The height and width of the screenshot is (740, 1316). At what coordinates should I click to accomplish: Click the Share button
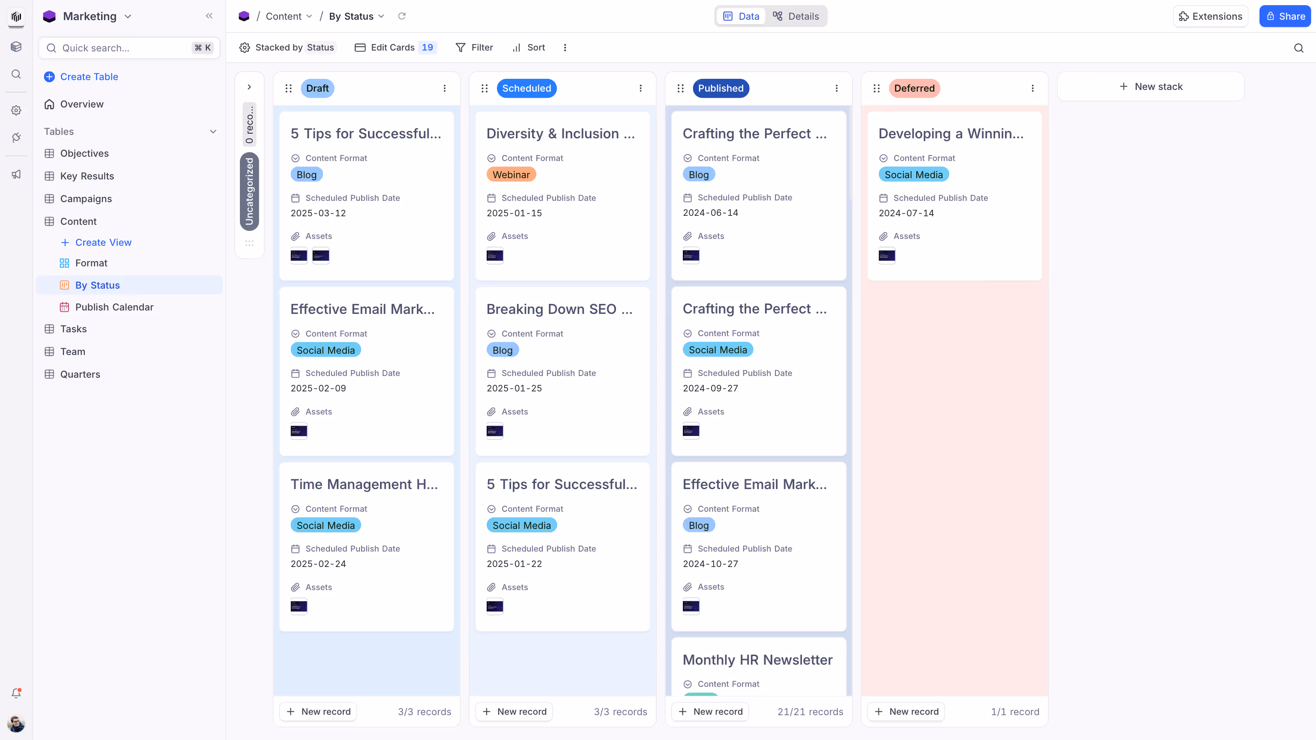(1285, 16)
